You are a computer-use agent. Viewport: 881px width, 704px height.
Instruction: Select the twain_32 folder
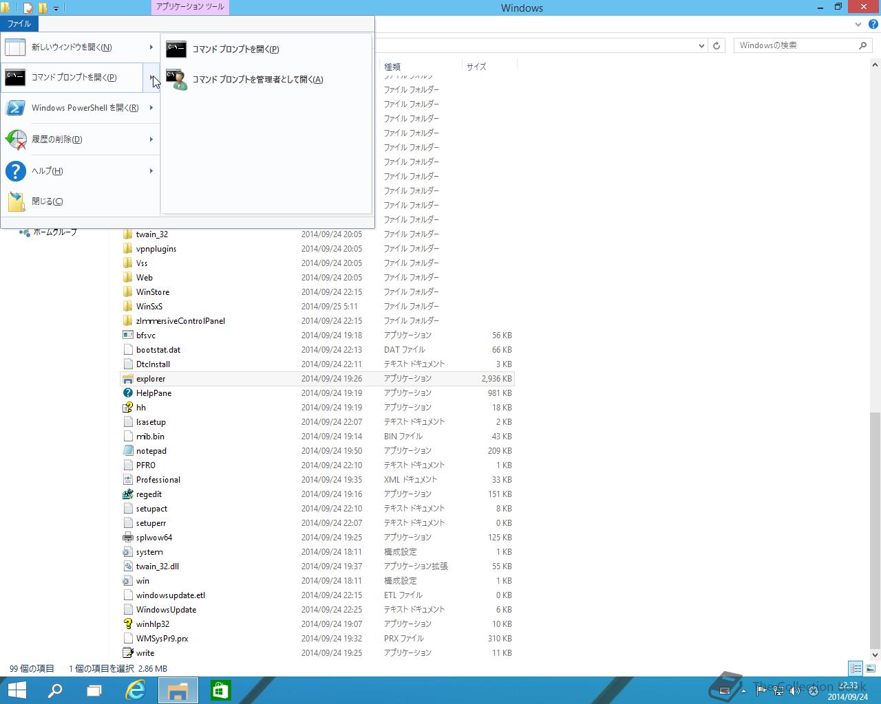152,234
